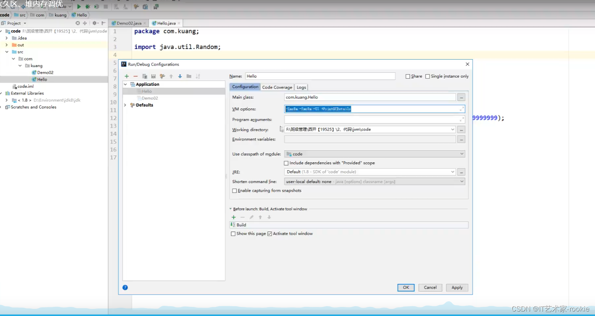Click the Debug bug icon in main toolbar
The width and height of the screenshot is (595, 316).
click(x=87, y=6)
